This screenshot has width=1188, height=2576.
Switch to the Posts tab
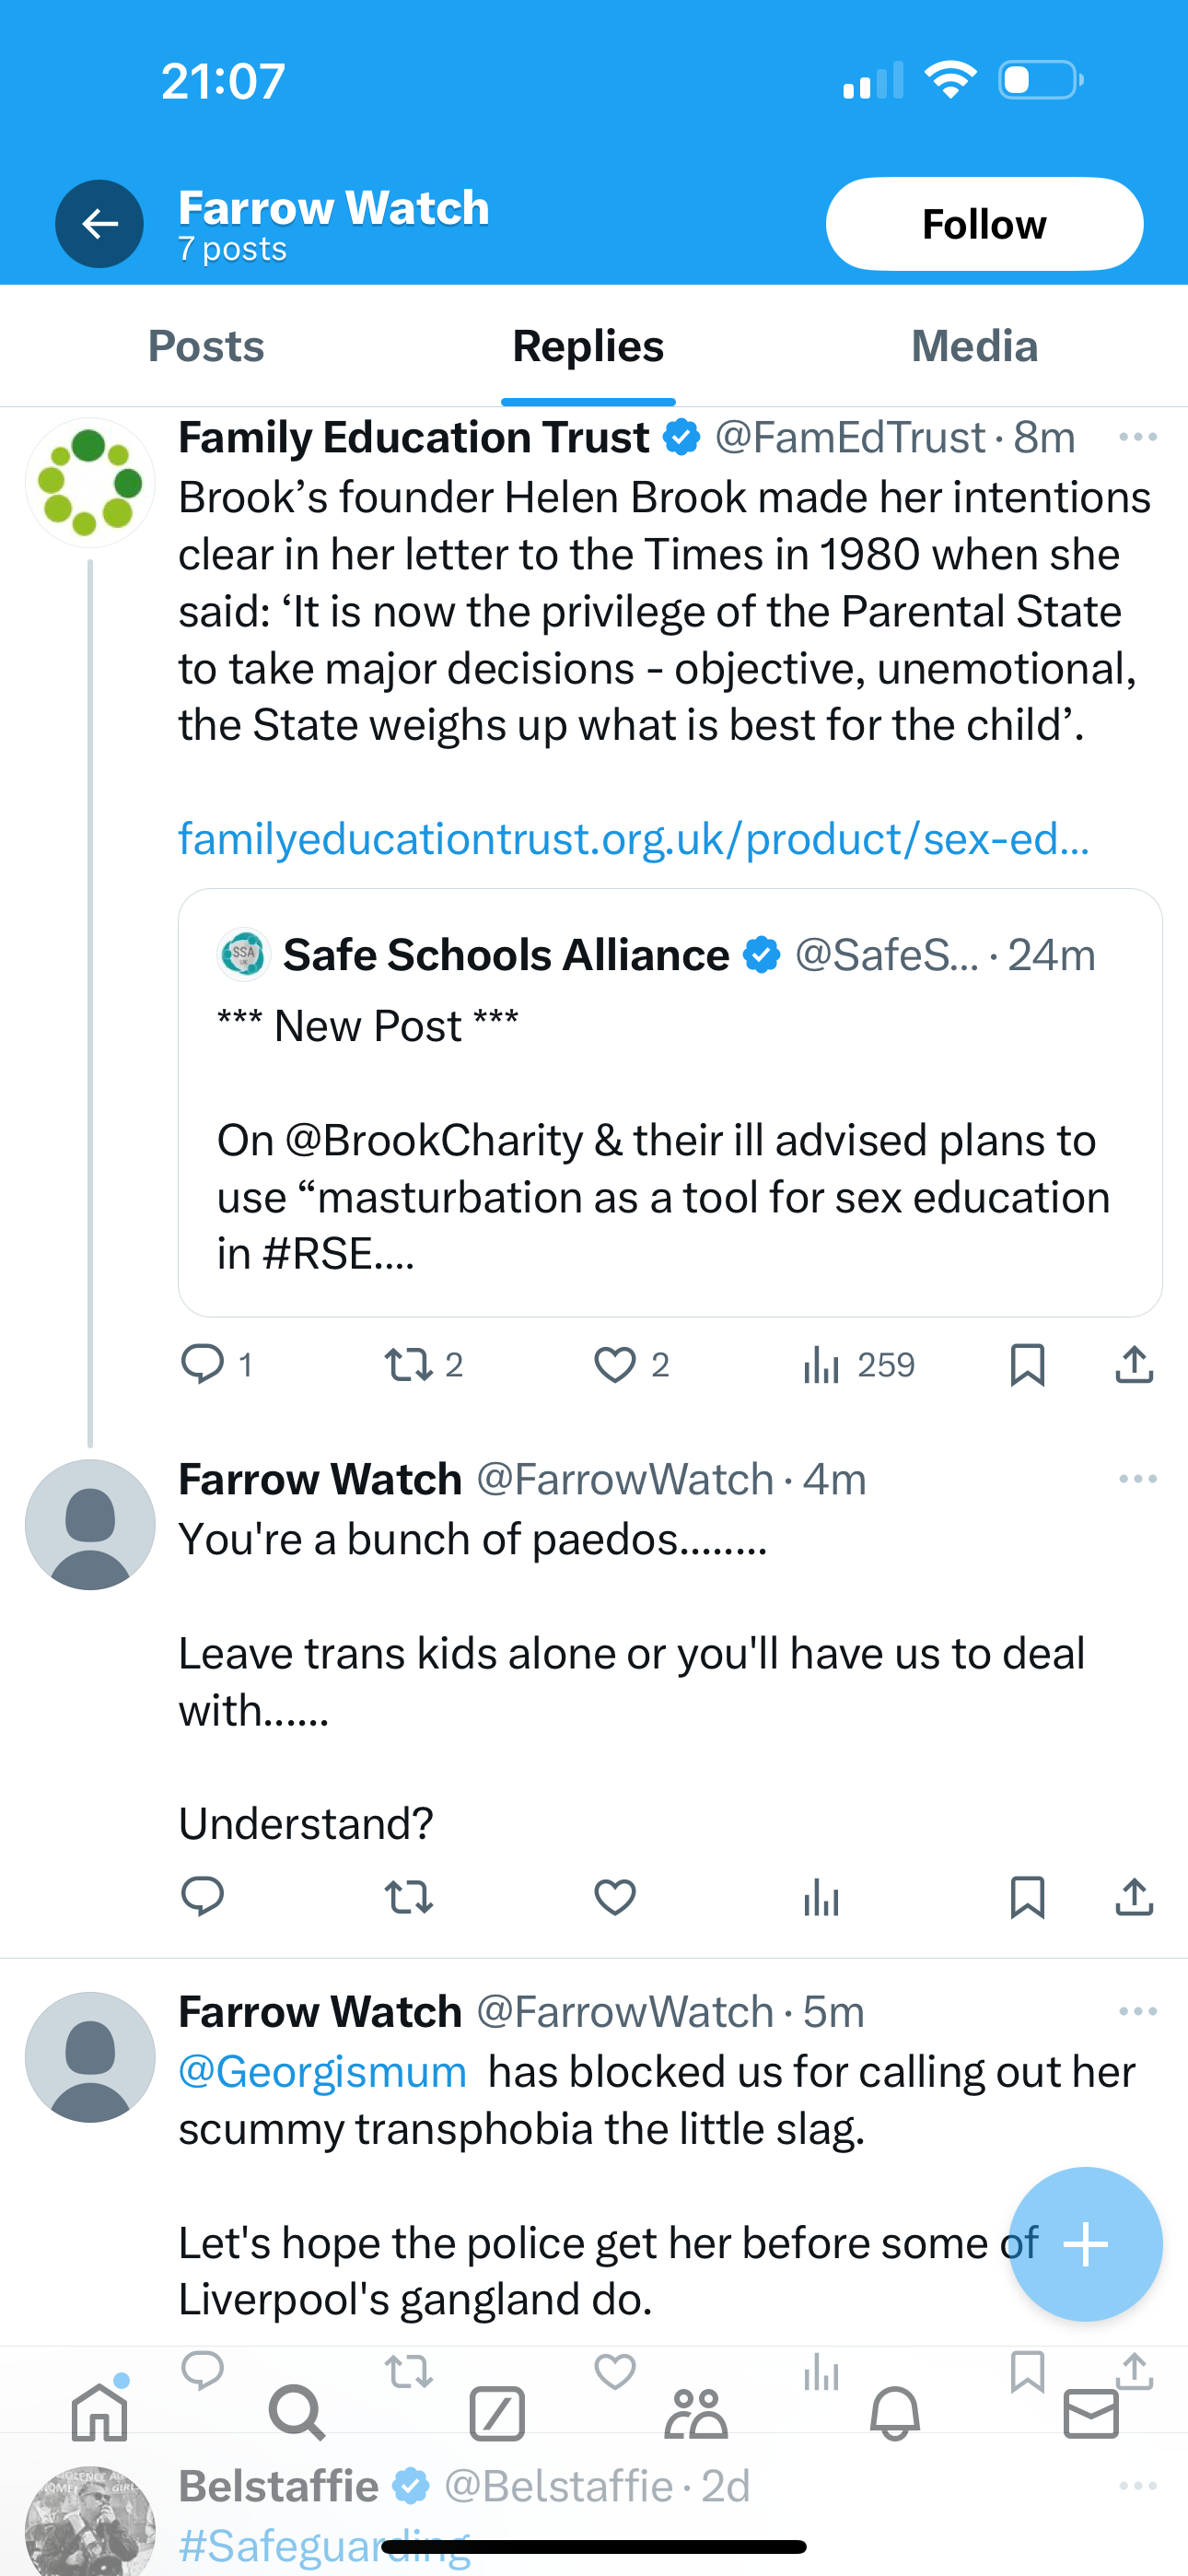(x=206, y=347)
